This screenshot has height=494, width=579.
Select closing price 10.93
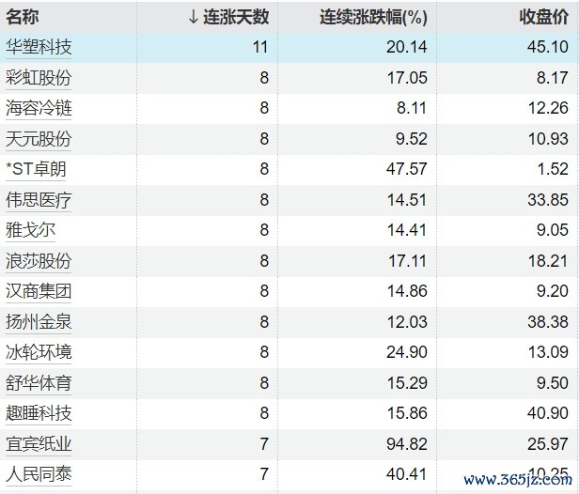click(548, 139)
